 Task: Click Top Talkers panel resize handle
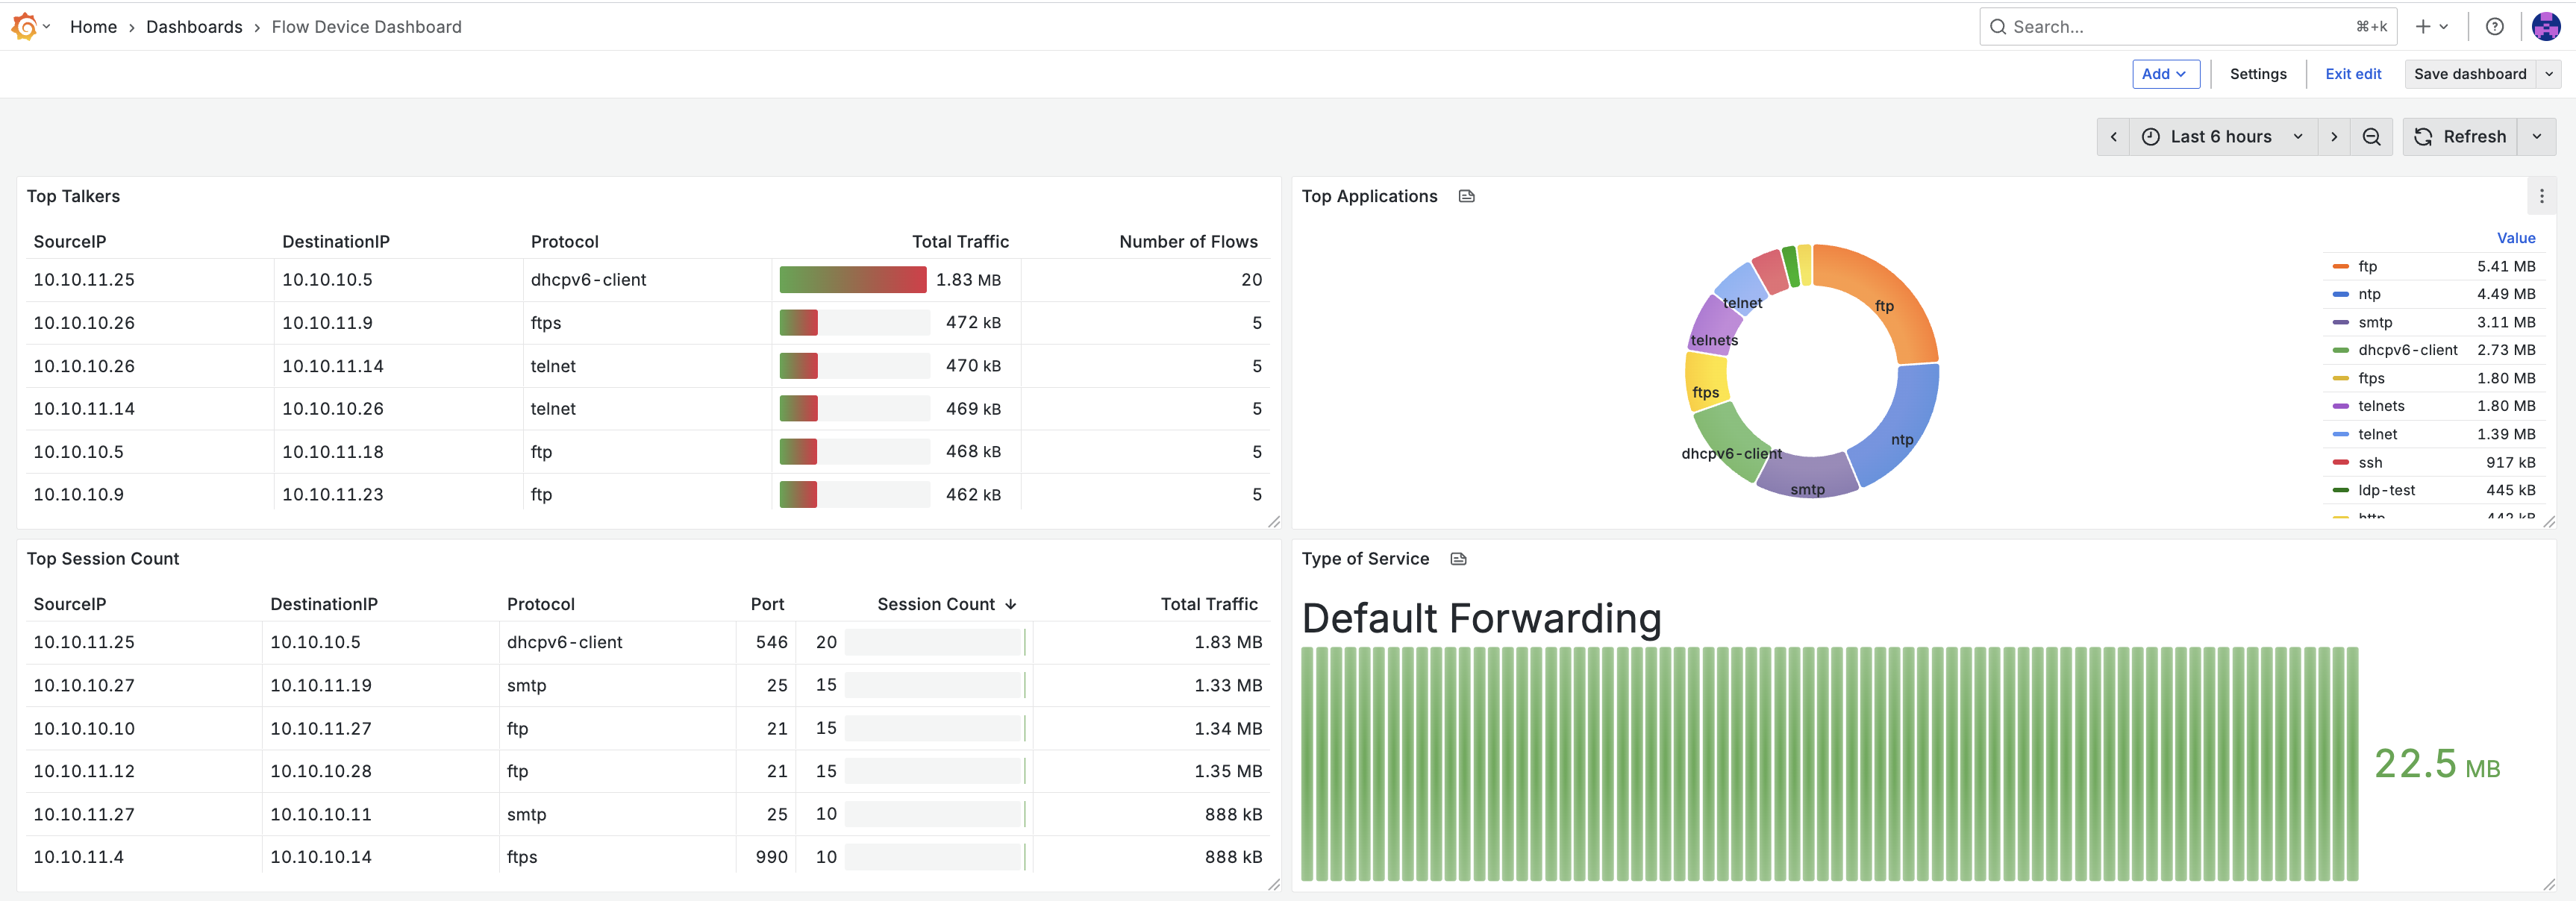point(1273,521)
